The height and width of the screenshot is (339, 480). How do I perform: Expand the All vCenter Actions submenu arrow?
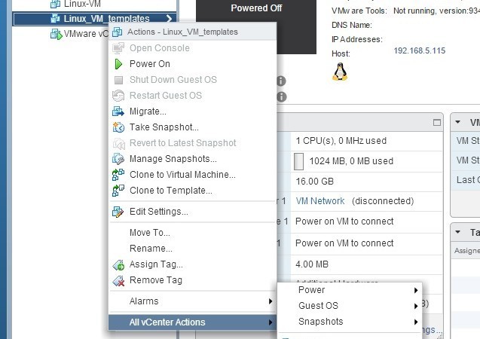tap(271, 322)
